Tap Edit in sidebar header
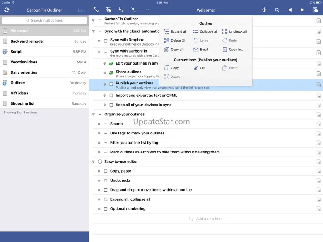Viewport: 323px width, 242px height. (81, 10)
